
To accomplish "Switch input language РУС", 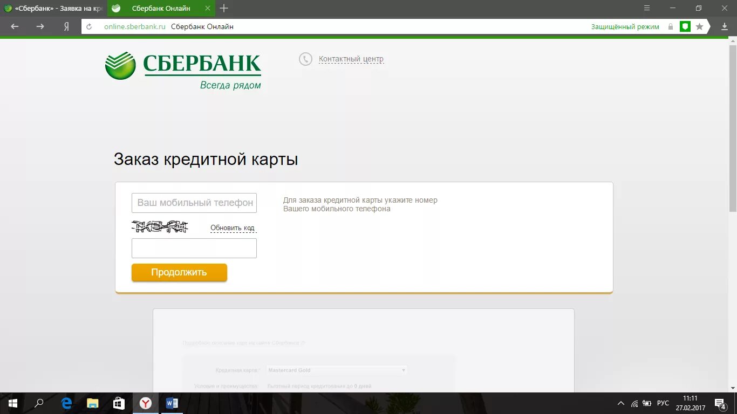I will coord(663,403).
